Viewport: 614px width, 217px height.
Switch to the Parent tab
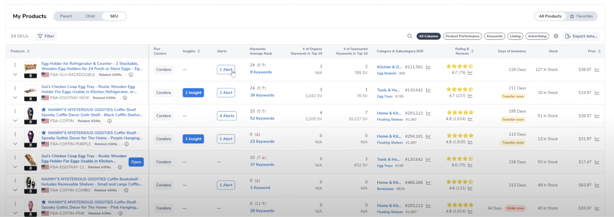point(66,16)
